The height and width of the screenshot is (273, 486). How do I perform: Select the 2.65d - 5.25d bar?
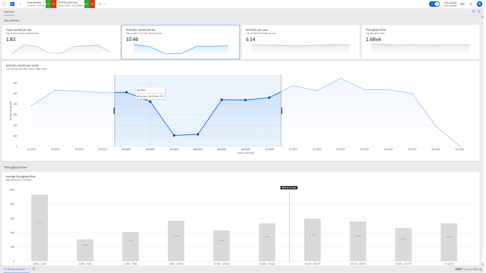pyautogui.click(x=85, y=250)
